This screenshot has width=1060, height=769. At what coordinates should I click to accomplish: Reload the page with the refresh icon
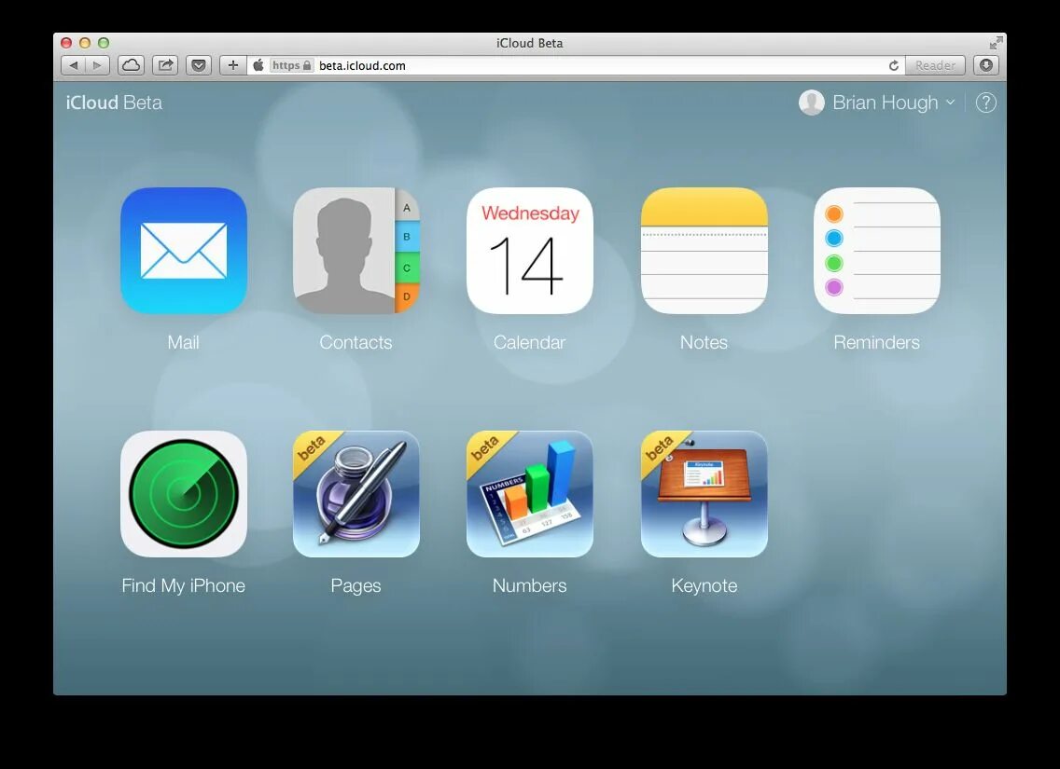(893, 65)
